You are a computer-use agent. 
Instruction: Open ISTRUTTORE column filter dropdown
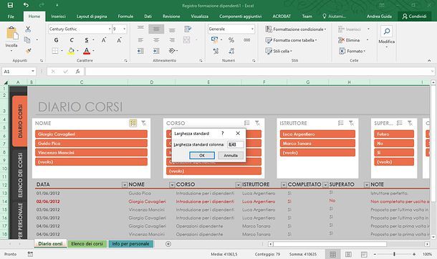pyautogui.click(x=284, y=185)
